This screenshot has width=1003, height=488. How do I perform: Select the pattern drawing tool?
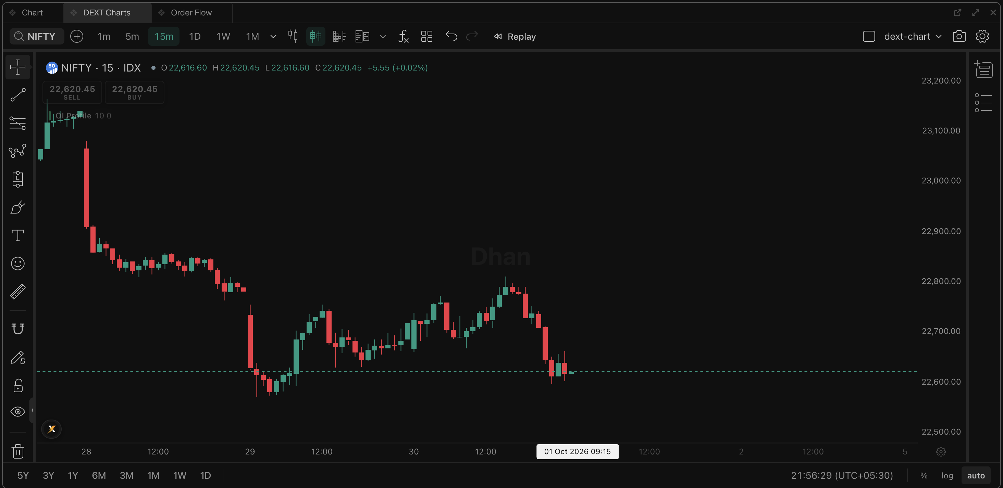[17, 151]
